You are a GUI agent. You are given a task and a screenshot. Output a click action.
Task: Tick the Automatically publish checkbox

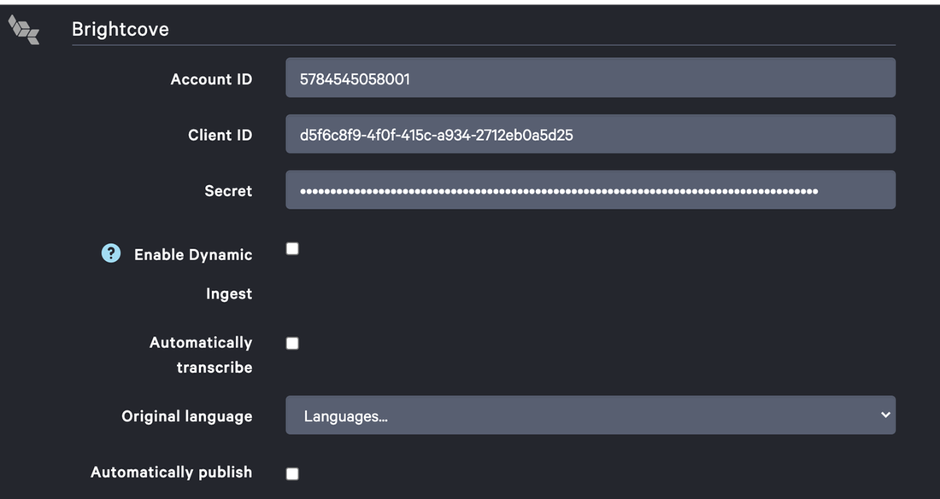point(292,473)
